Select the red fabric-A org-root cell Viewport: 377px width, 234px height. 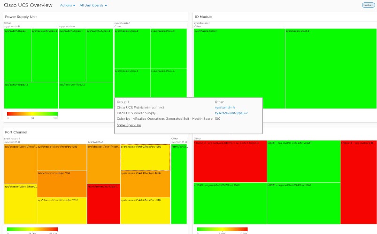pyautogui.click(x=359, y=182)
